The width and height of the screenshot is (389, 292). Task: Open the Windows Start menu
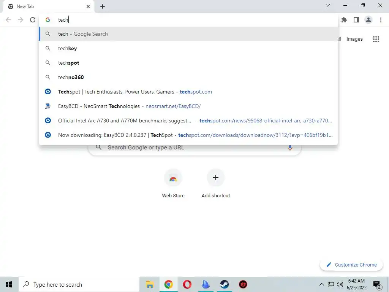(9, 284)
